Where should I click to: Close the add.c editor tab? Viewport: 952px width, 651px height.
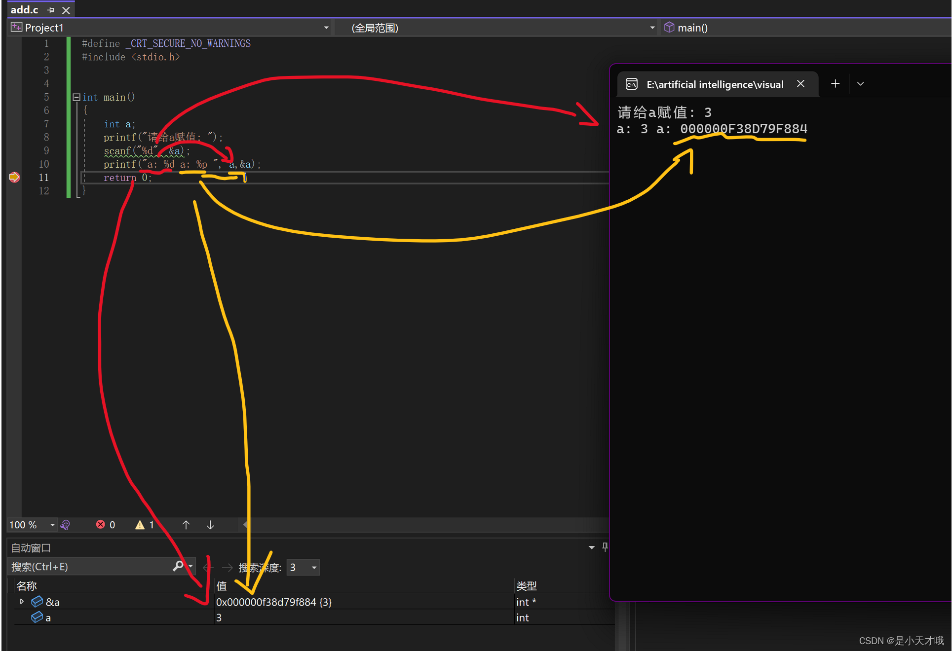pyautogui.click(x=66, y=10)
